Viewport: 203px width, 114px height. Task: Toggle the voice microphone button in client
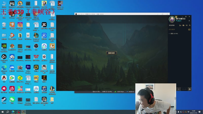tap(179, 89)
